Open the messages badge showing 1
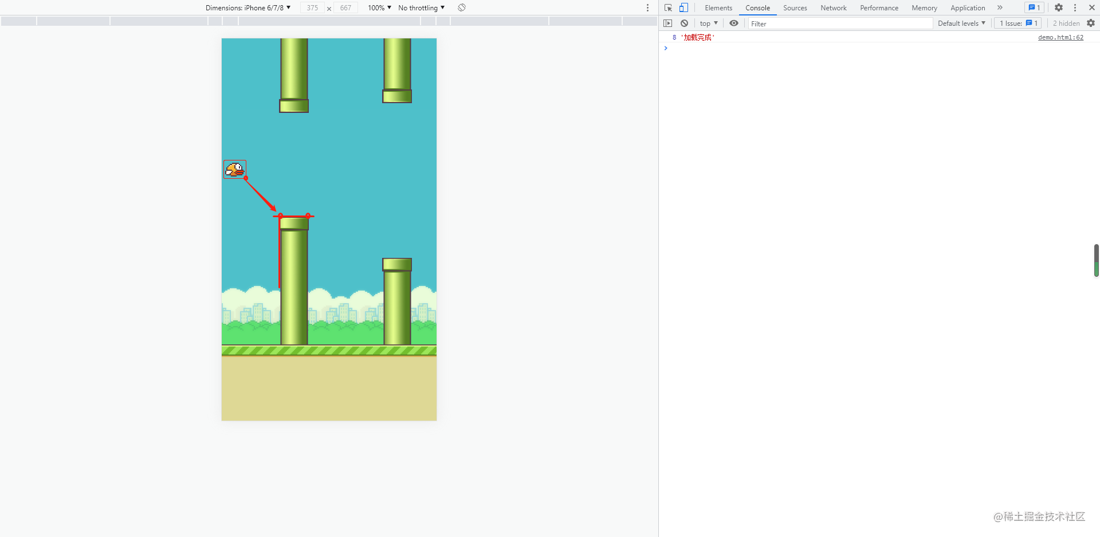Image resolution: width=1100 pixels, height=537 pixels. pyautogui.click(x=1034, y=7)
